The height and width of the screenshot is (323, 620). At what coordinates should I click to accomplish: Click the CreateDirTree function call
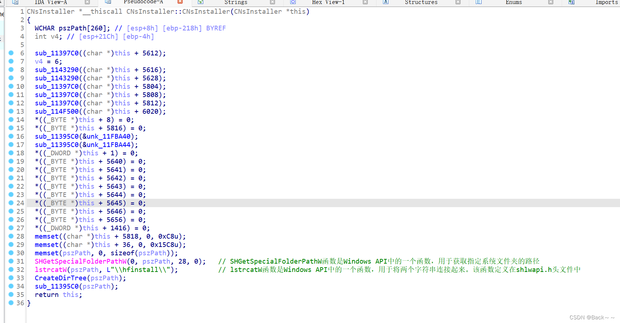[x=61, y=278]
